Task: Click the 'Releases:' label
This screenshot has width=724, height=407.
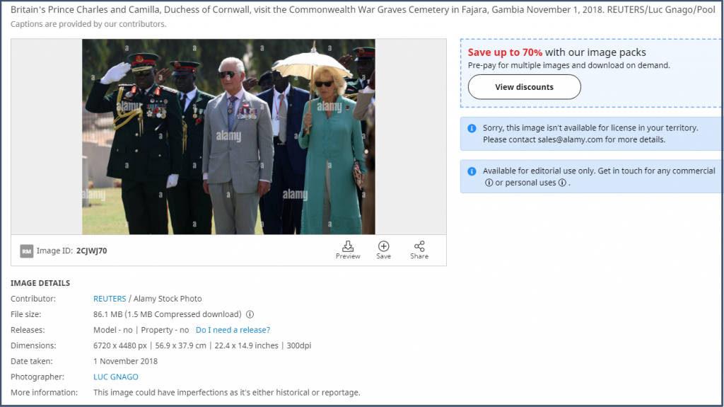Action: 28,330
